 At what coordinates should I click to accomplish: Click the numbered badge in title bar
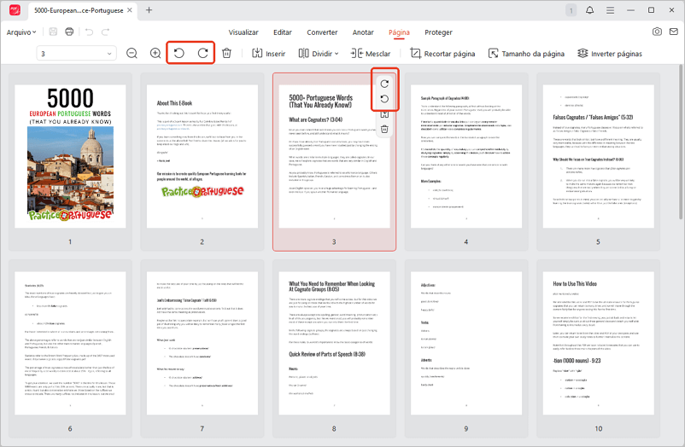click(x=571, y=10)
